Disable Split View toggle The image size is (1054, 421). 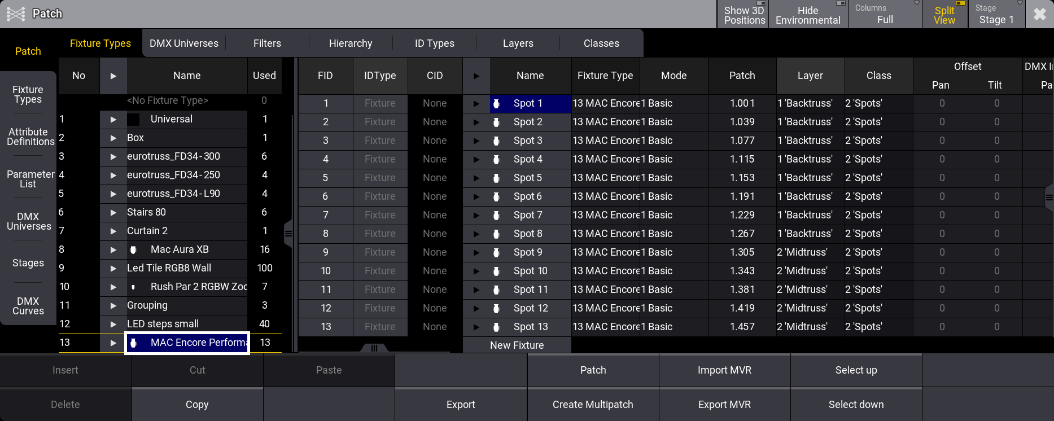pyautogui.click(x=944, y=15)
